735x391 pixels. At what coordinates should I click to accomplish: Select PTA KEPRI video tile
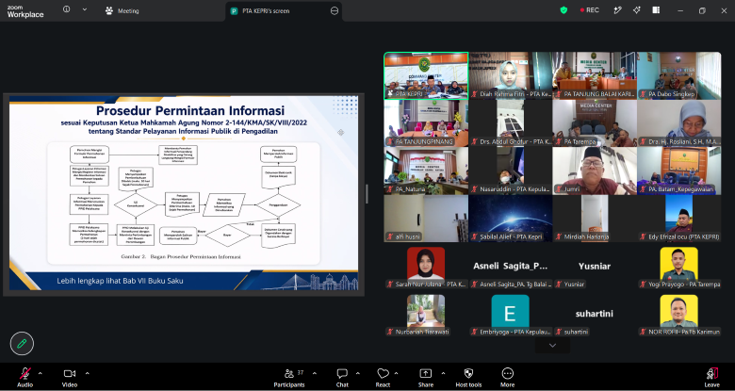(426, 75)
